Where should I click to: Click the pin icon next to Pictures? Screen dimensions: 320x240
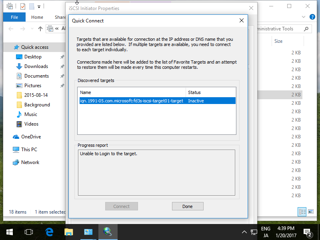[62, 86]
